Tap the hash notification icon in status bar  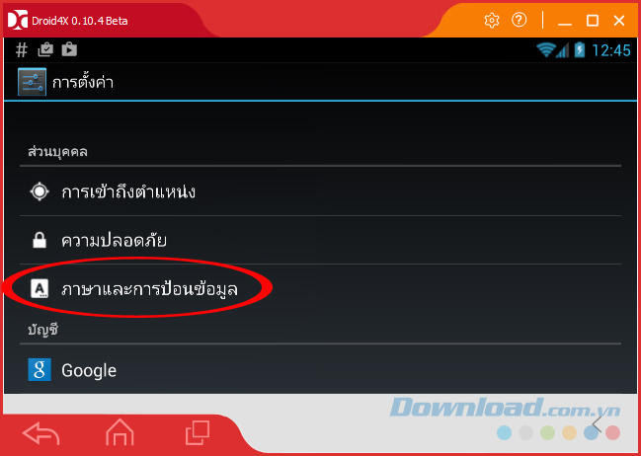22,50
